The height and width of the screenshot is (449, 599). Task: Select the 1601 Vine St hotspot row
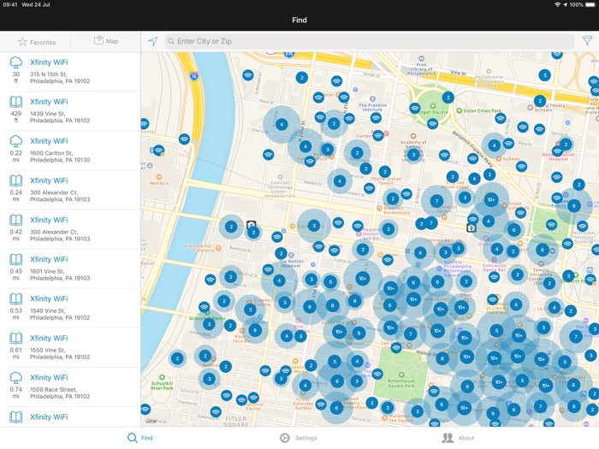tap(70, 269)
